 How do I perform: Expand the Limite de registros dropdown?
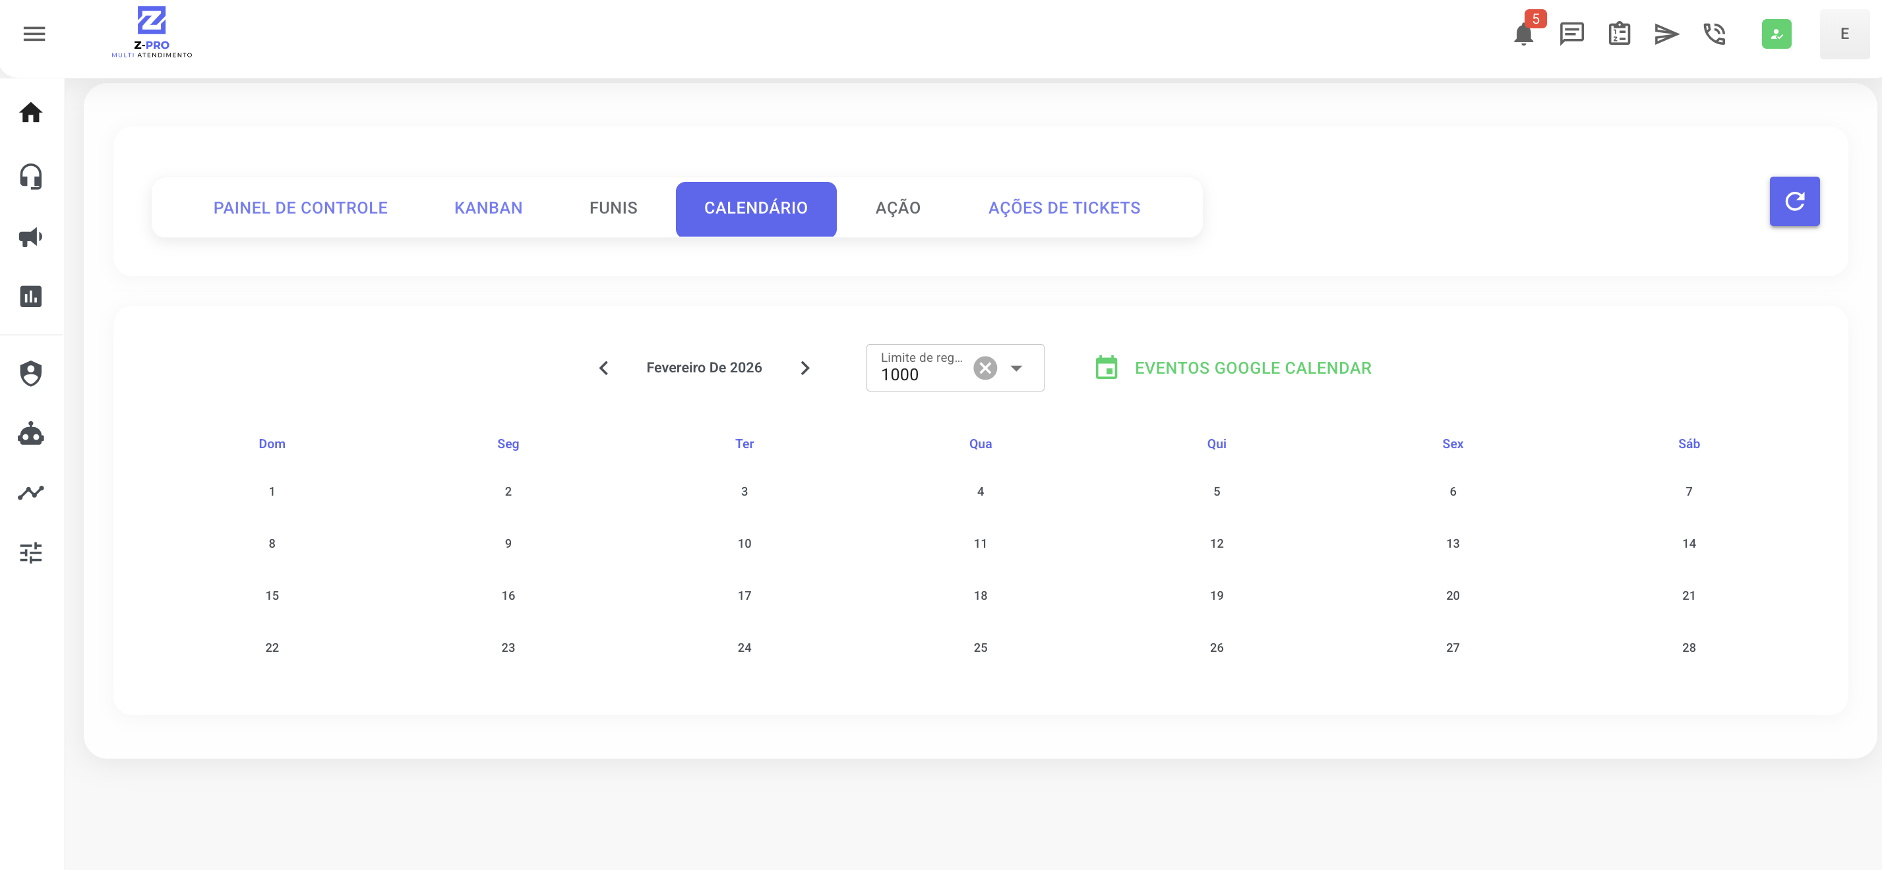pyautogui.click(x=1016, y=368)
